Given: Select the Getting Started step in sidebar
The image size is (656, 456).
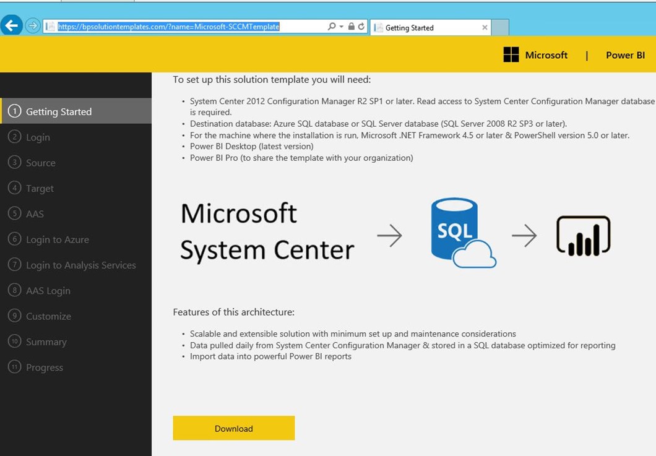Looking at the screenshot, I should (76, 111).
